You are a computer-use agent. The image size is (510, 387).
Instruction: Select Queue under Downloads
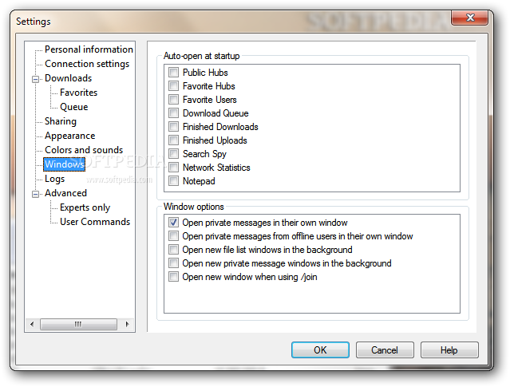(x=74, y=107)
